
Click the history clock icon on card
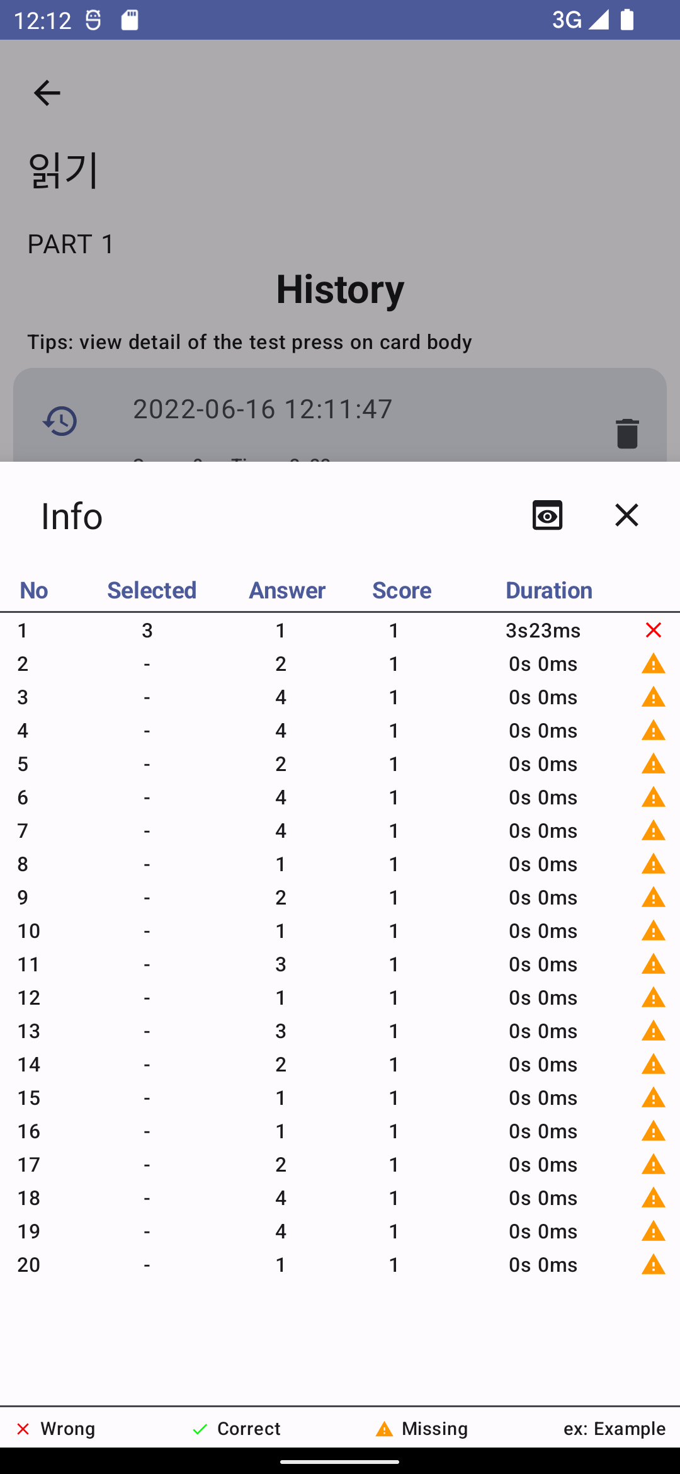click(x=60, y=421)
